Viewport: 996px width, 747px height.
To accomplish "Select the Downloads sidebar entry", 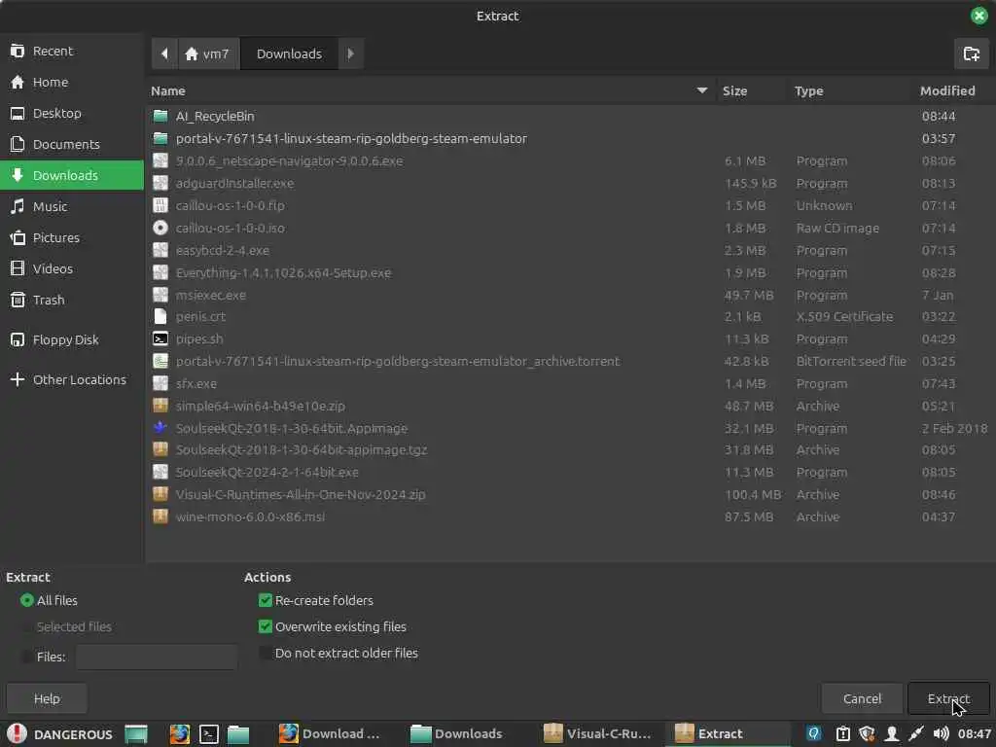I will coord(72,175).
